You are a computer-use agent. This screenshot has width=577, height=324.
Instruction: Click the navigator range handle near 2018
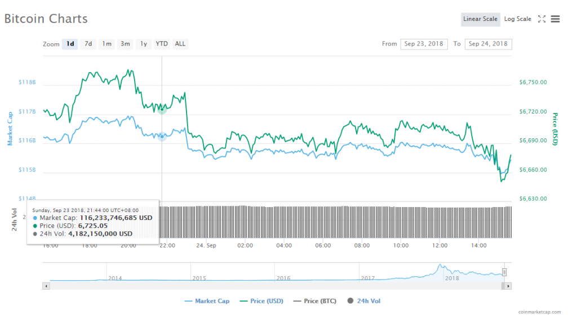(504, 272)
